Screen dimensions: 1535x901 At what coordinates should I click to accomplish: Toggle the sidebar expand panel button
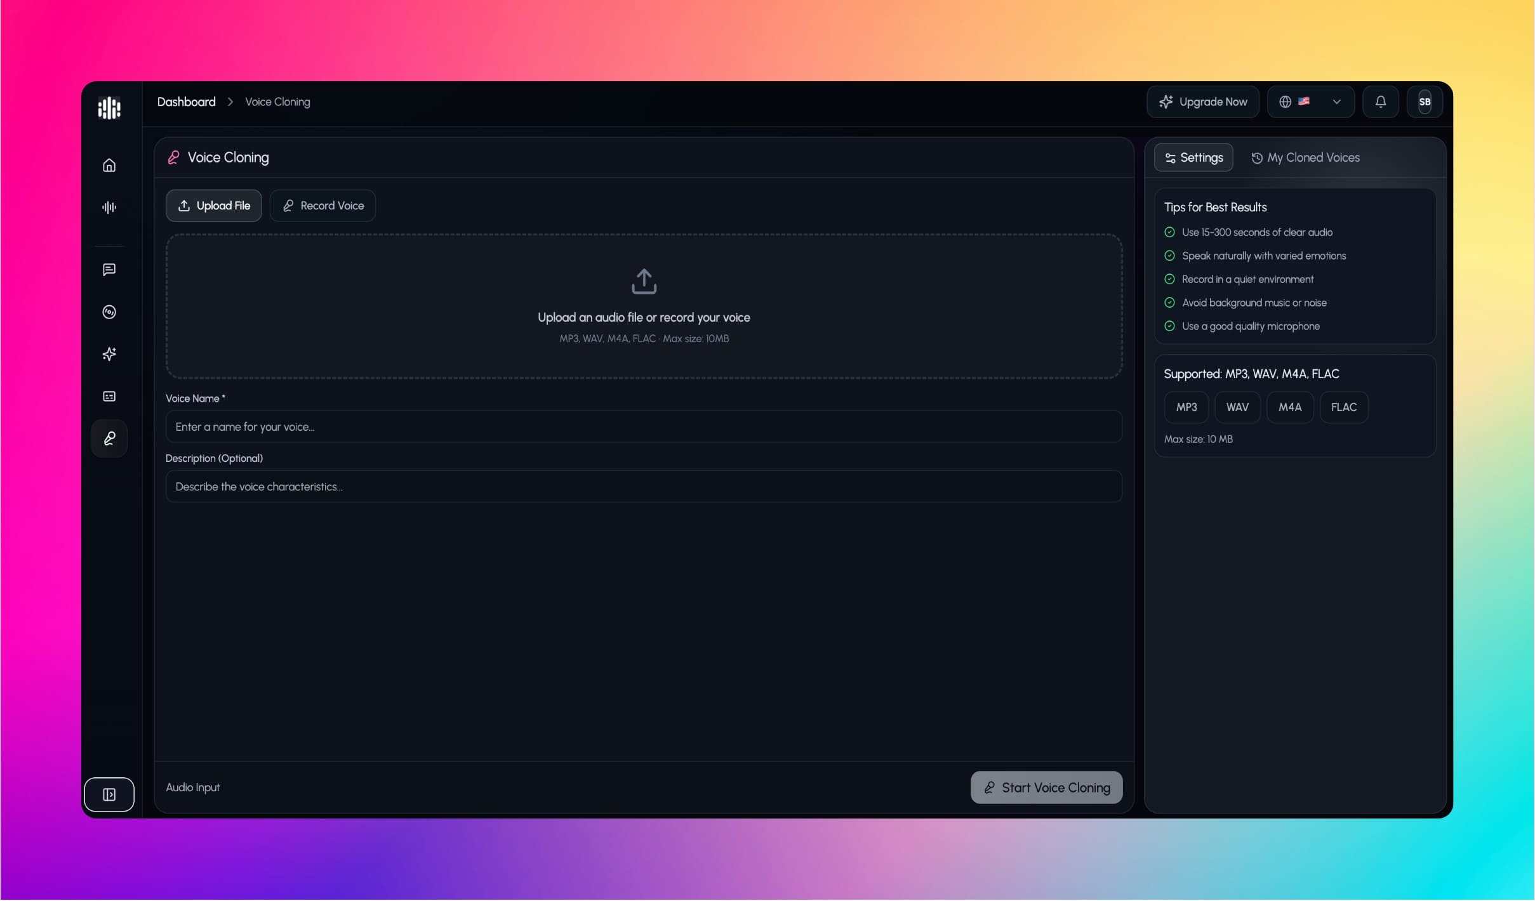[109, 794]
